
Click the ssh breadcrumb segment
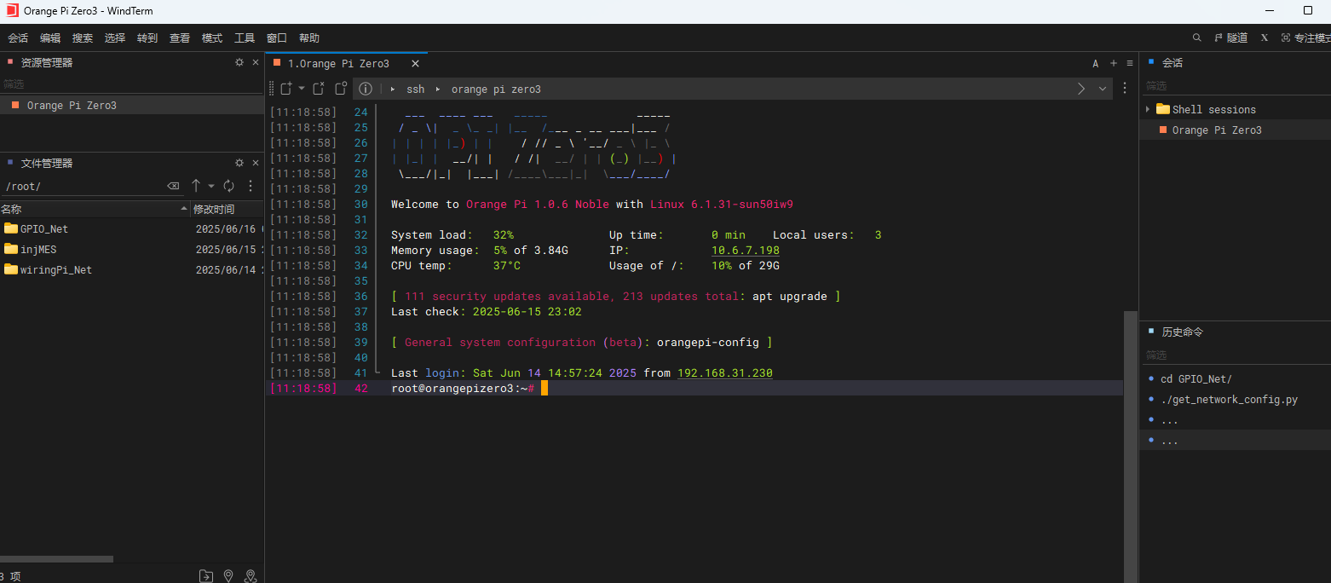coord(415,89)
